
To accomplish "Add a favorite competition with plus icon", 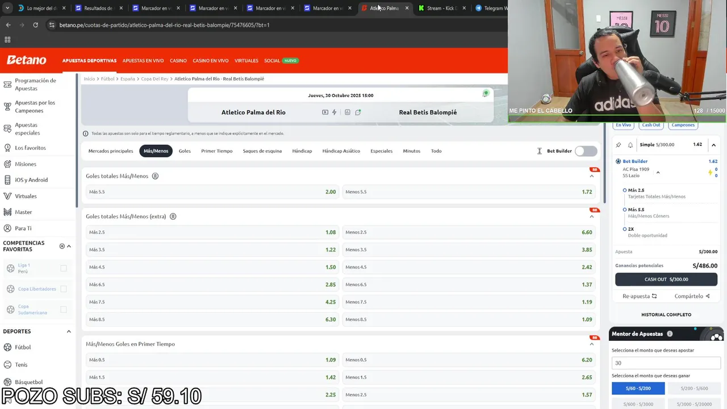I will point(62,246).
